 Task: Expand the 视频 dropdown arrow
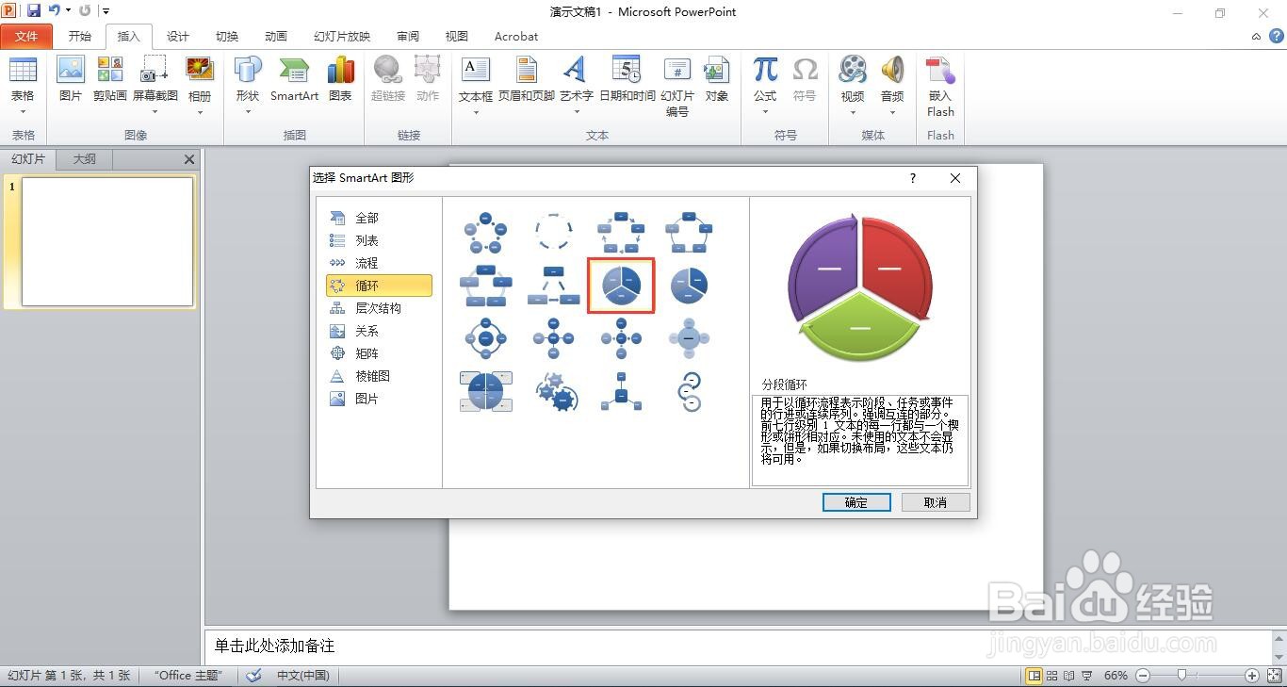pyautogui.click(x=853, y=112)
